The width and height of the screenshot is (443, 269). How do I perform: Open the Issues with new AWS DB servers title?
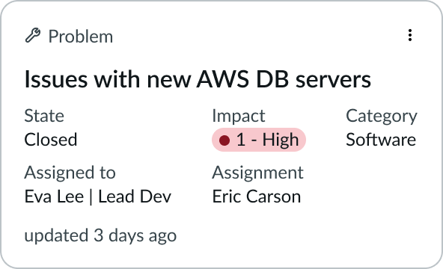[x=198, y=79]
